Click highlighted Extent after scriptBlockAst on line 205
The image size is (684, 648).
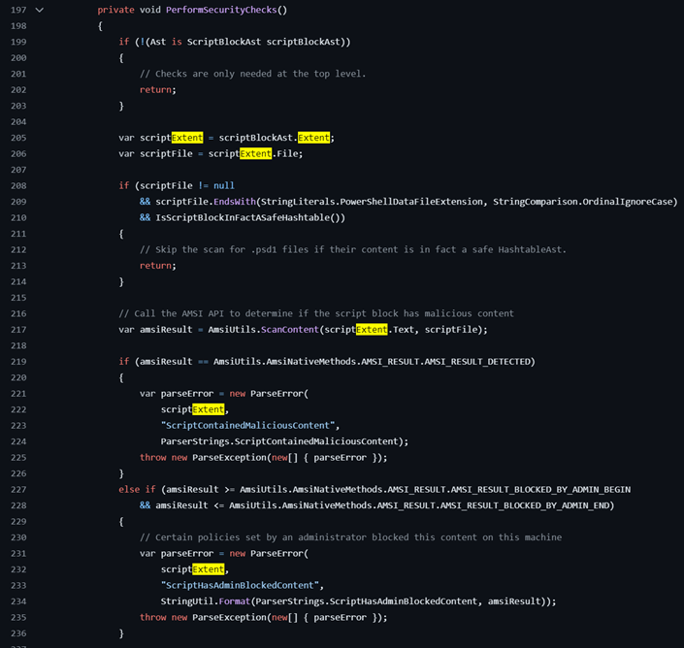(313, 138)
